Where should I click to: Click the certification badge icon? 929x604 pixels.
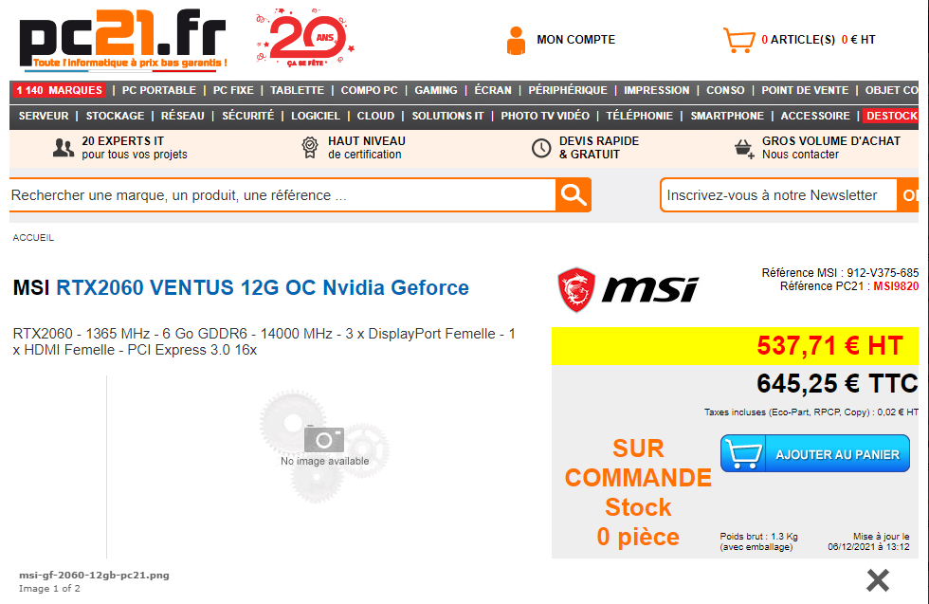coord(309,148)
